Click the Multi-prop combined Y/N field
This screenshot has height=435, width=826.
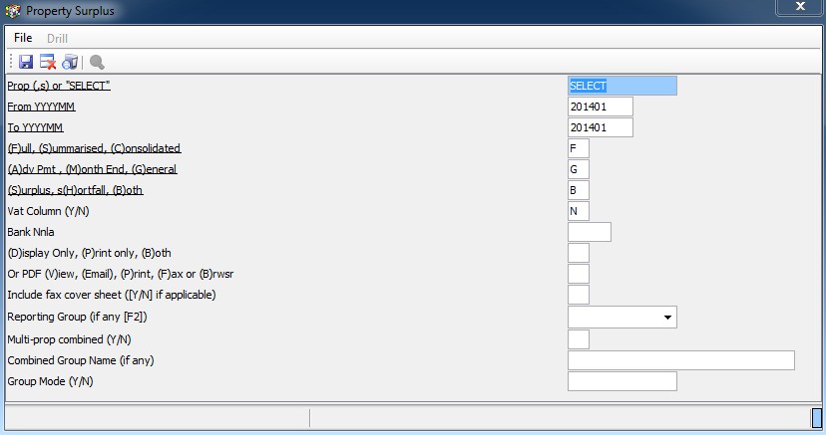[x=578, y=340]
